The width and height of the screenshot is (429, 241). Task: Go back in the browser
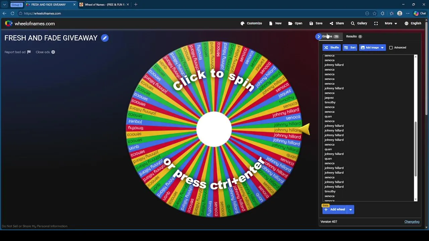(x=4, y=13)
